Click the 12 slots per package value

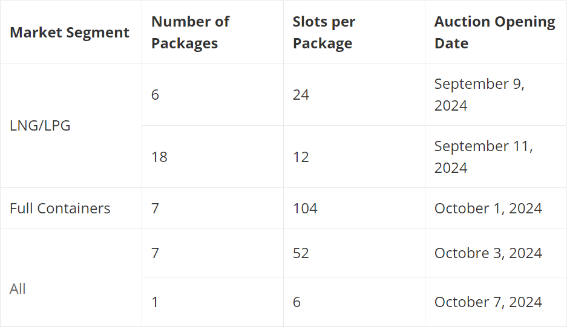[x=301, y=157]
